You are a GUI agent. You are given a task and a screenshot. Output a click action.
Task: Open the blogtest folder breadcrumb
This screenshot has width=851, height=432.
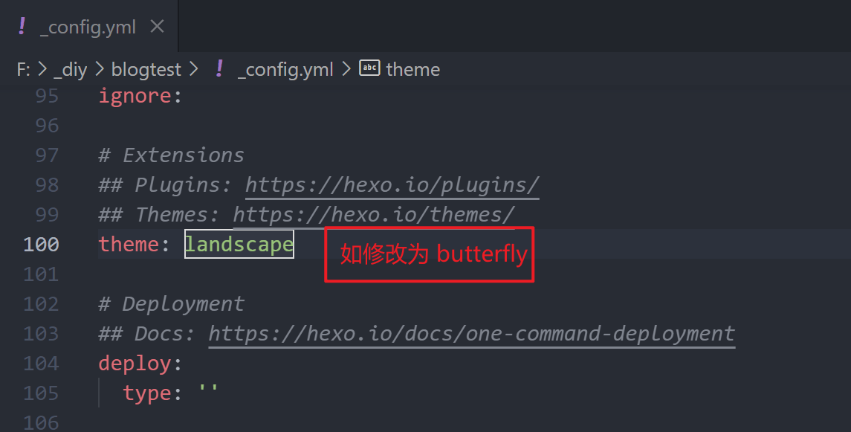tap(146, 70)
